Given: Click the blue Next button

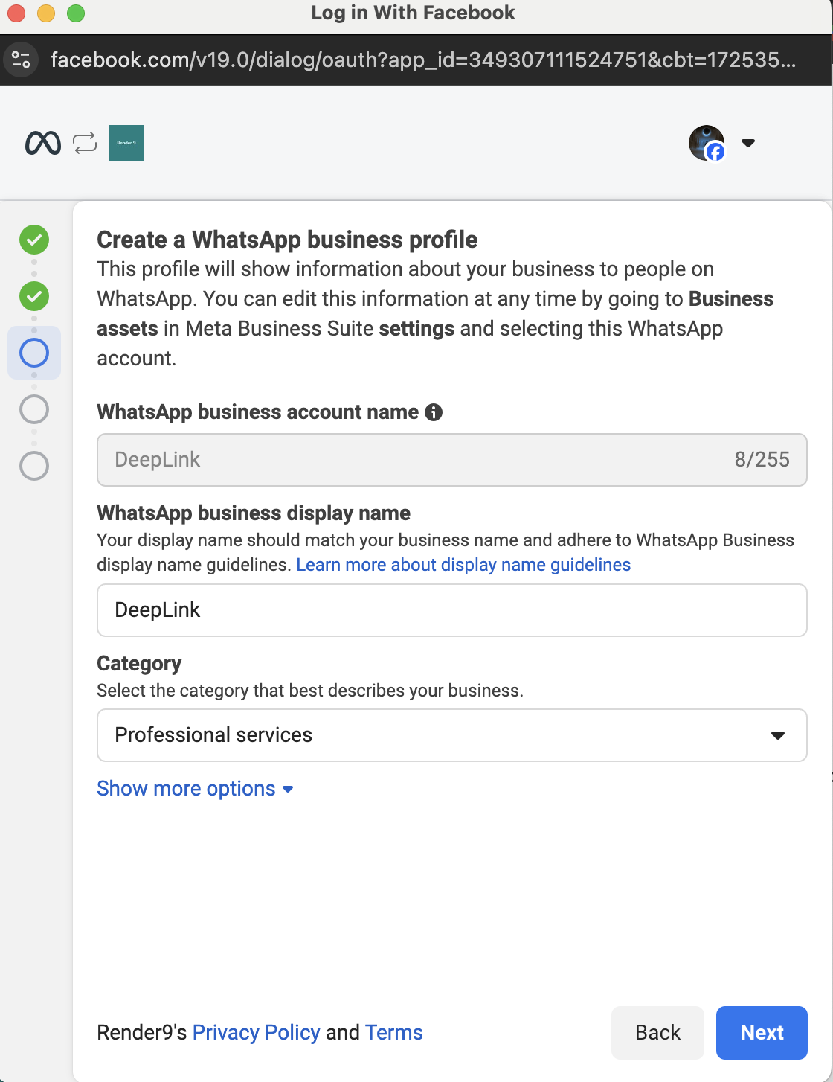Looking at the screenshot, I should (762, 1033).
